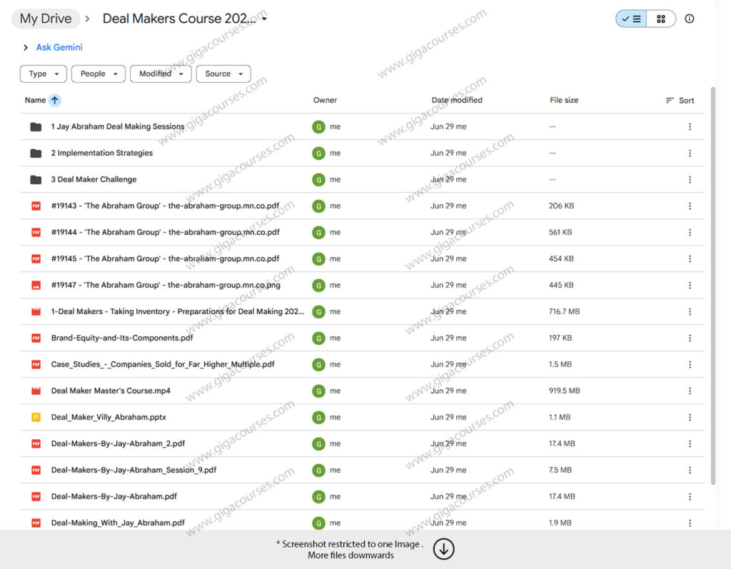This screenshot has height=569, width=731.
Task: Select '#19144 - The Abraham Group' PDF name
Action: pos(165,232)
